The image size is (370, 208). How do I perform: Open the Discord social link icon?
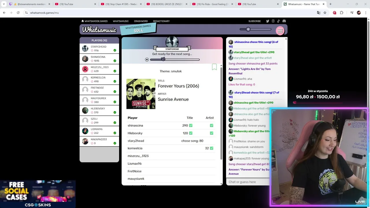[284, 21]
